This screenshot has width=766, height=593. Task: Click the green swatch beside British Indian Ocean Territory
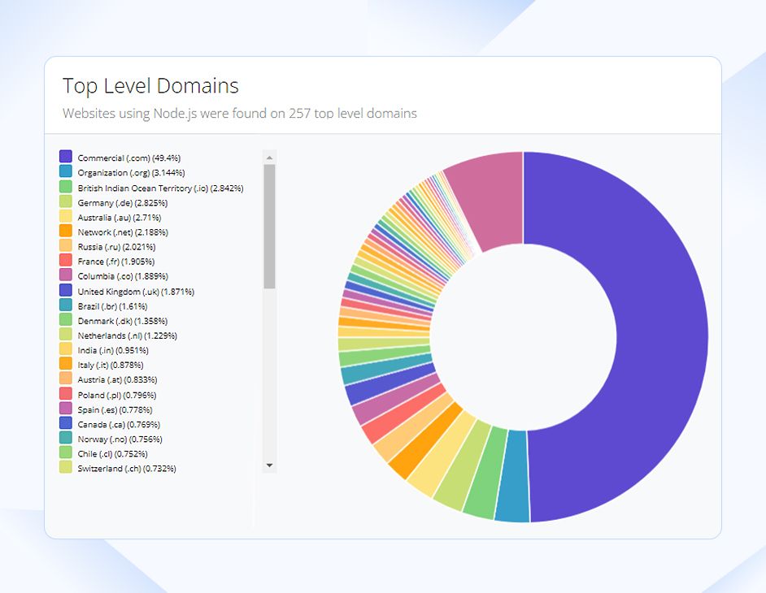(66, 187)
